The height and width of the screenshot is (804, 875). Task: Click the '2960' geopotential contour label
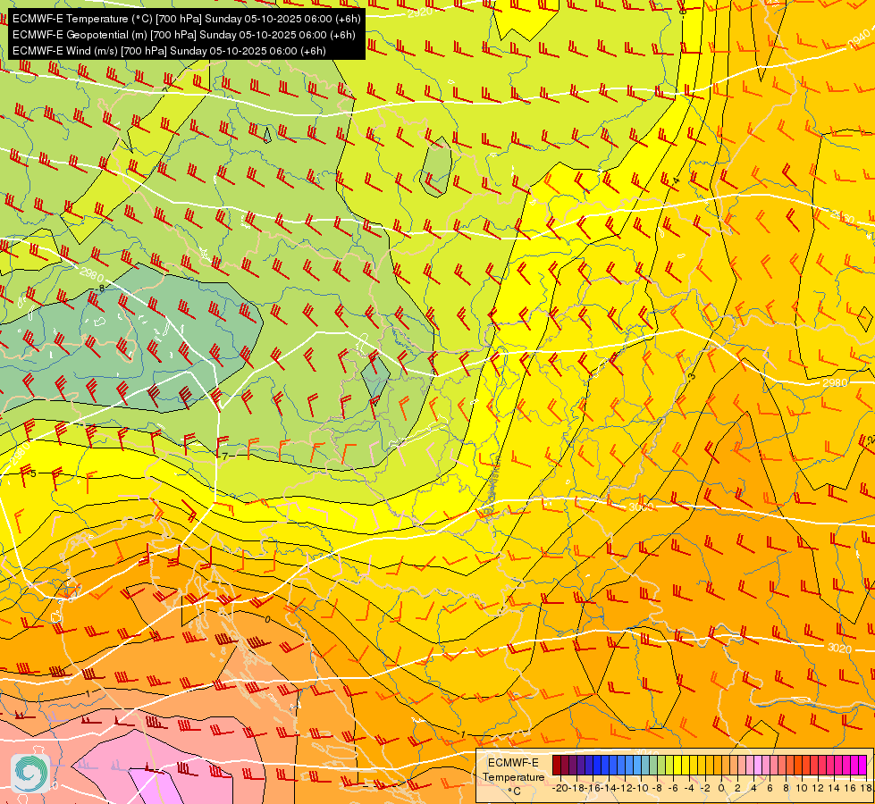(842, 217)
